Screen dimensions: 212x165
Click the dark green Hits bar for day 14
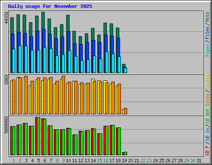93,34
